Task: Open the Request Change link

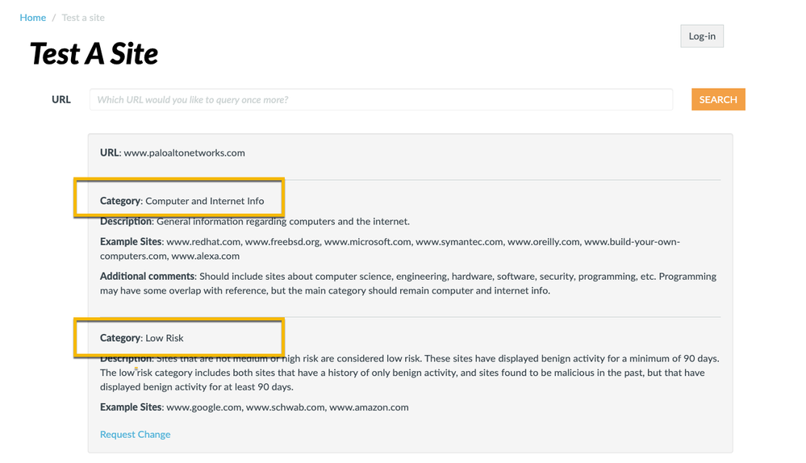Action: (x=135, y=434)
